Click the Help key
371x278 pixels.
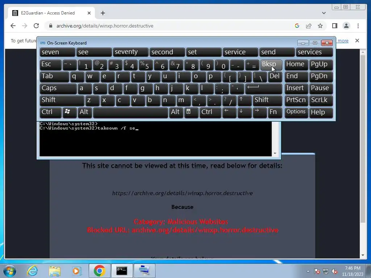321,113
